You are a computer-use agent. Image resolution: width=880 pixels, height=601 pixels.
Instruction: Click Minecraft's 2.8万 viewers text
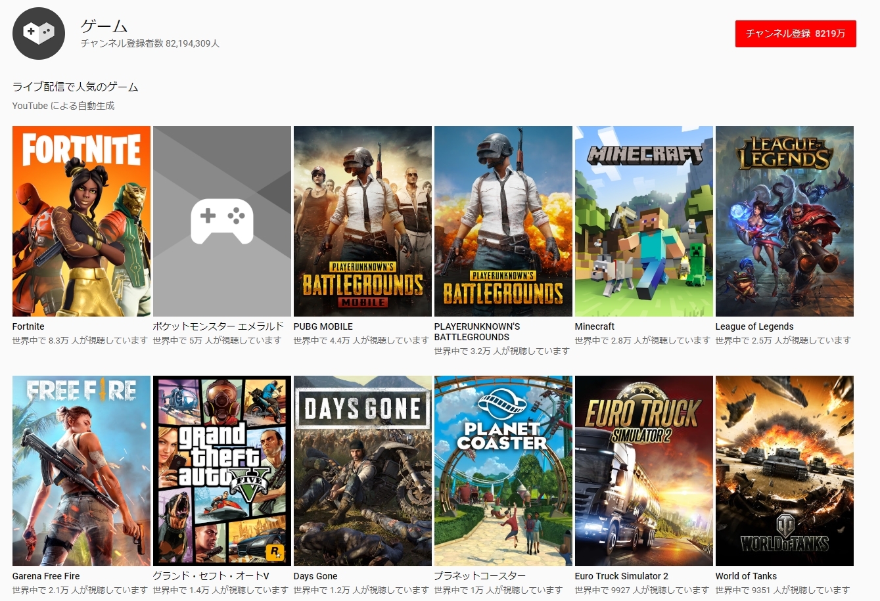pos(642,340)
